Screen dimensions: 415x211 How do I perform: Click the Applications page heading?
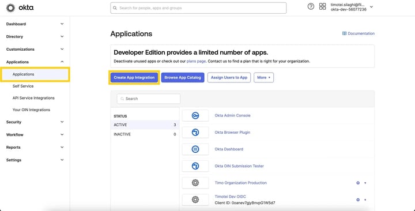[131, 34]
